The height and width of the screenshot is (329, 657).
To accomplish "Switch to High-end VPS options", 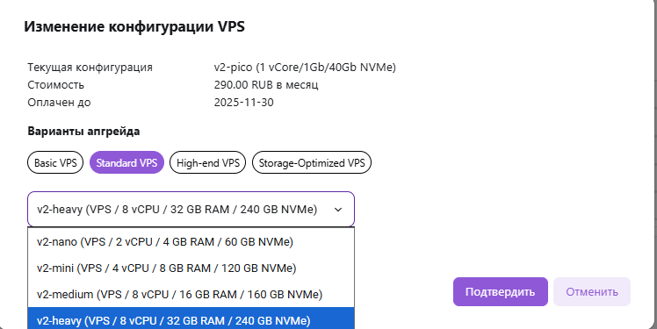I will coord(207,162).
